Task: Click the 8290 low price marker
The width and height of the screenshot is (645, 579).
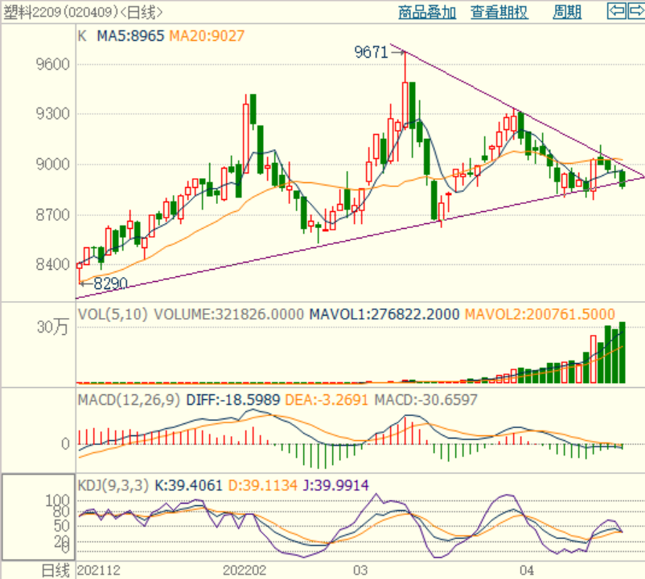Action: click(109, 283)
